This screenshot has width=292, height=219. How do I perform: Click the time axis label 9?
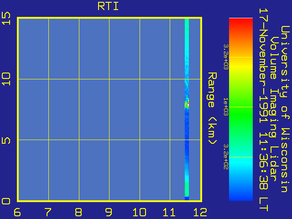tap(109, 212)
